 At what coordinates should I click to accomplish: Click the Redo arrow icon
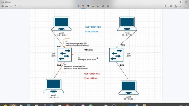(20, 6)
